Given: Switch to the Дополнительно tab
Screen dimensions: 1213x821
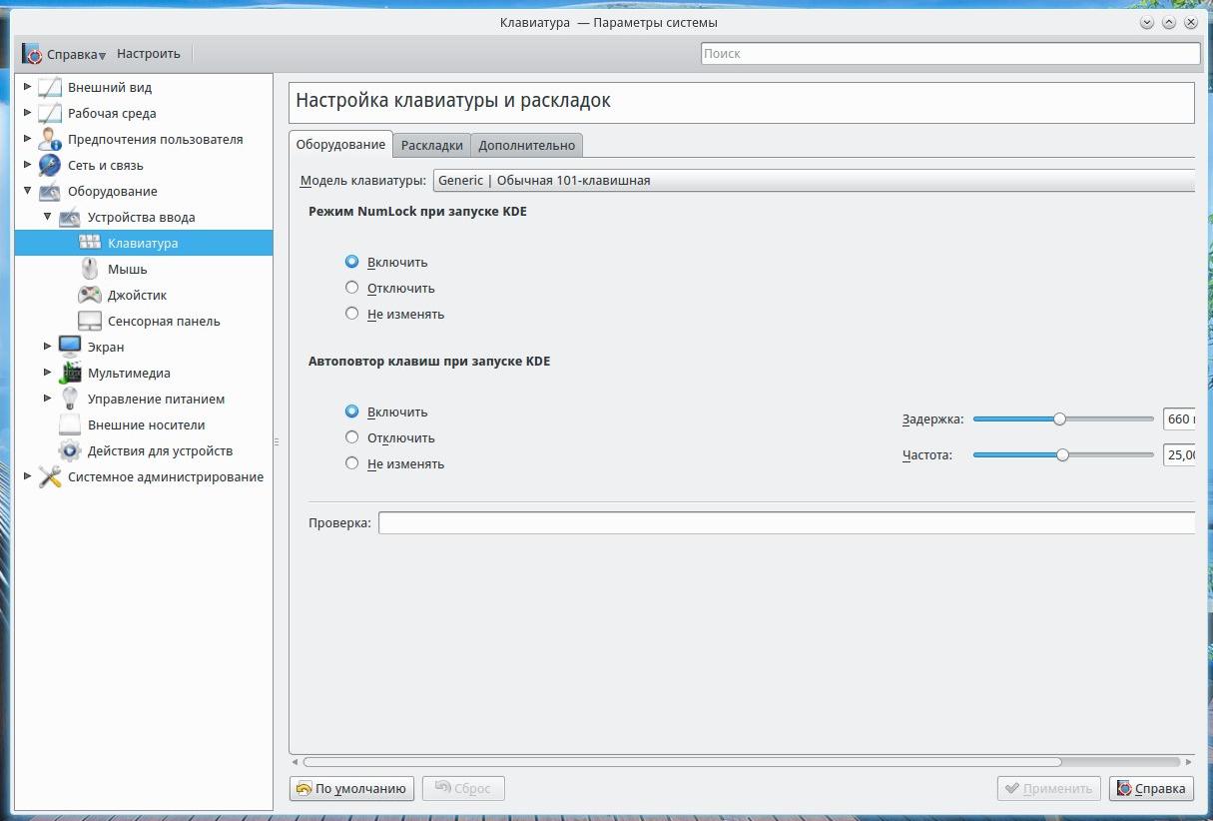Looking at the screenshot, I should pyautogui.click(x=527, y=146).
